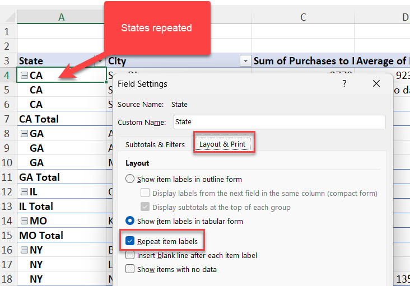
Task: Click the MO Total cell
Action: coord(62,236)
